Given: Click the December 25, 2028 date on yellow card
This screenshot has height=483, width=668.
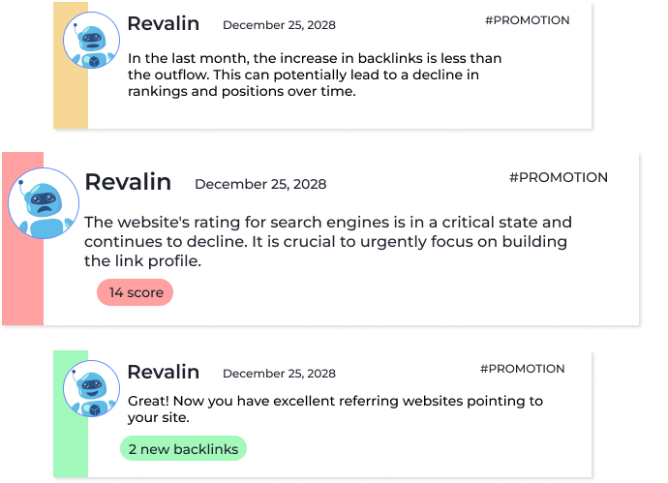Looking at the screenshot, I should point(279,25).
